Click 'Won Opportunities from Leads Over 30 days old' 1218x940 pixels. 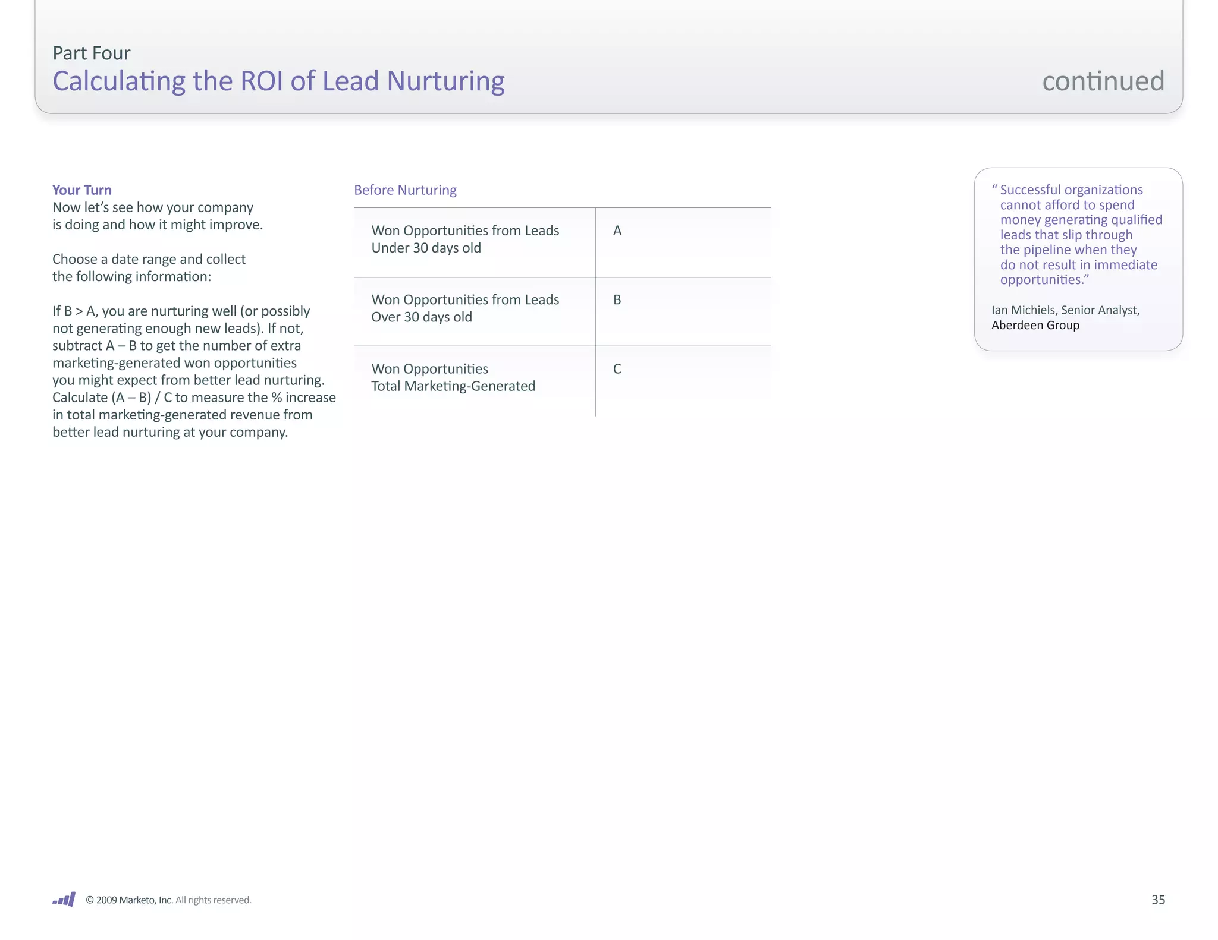465,308
